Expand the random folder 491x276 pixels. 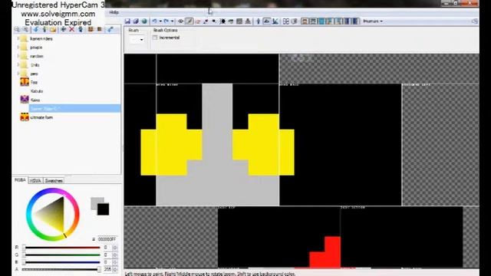[18, 56]
